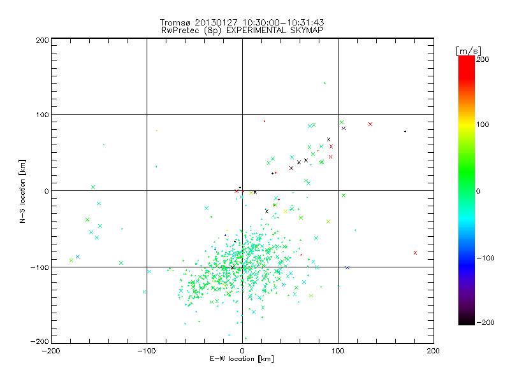
Task: Click the colorbar tick label "100"
Action: [483, 124]
